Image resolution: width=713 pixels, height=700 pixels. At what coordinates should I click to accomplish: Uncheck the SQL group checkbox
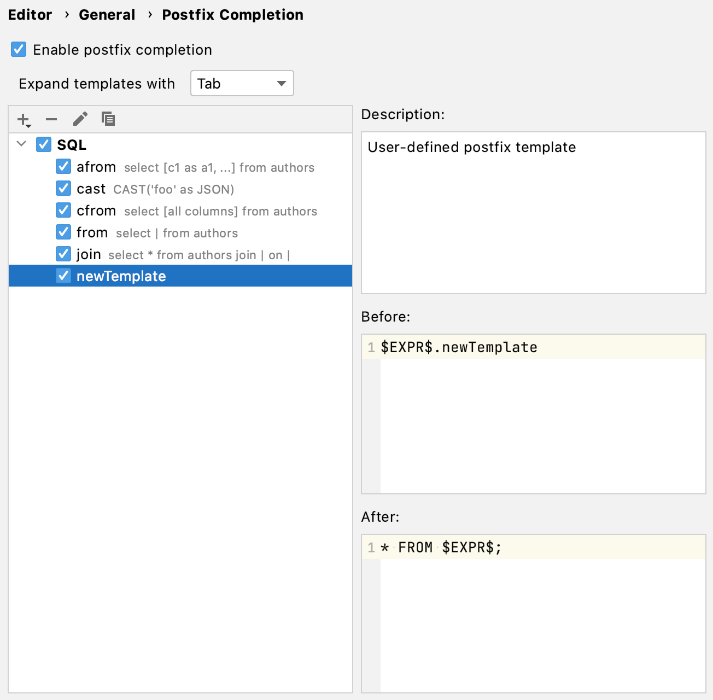44,144
